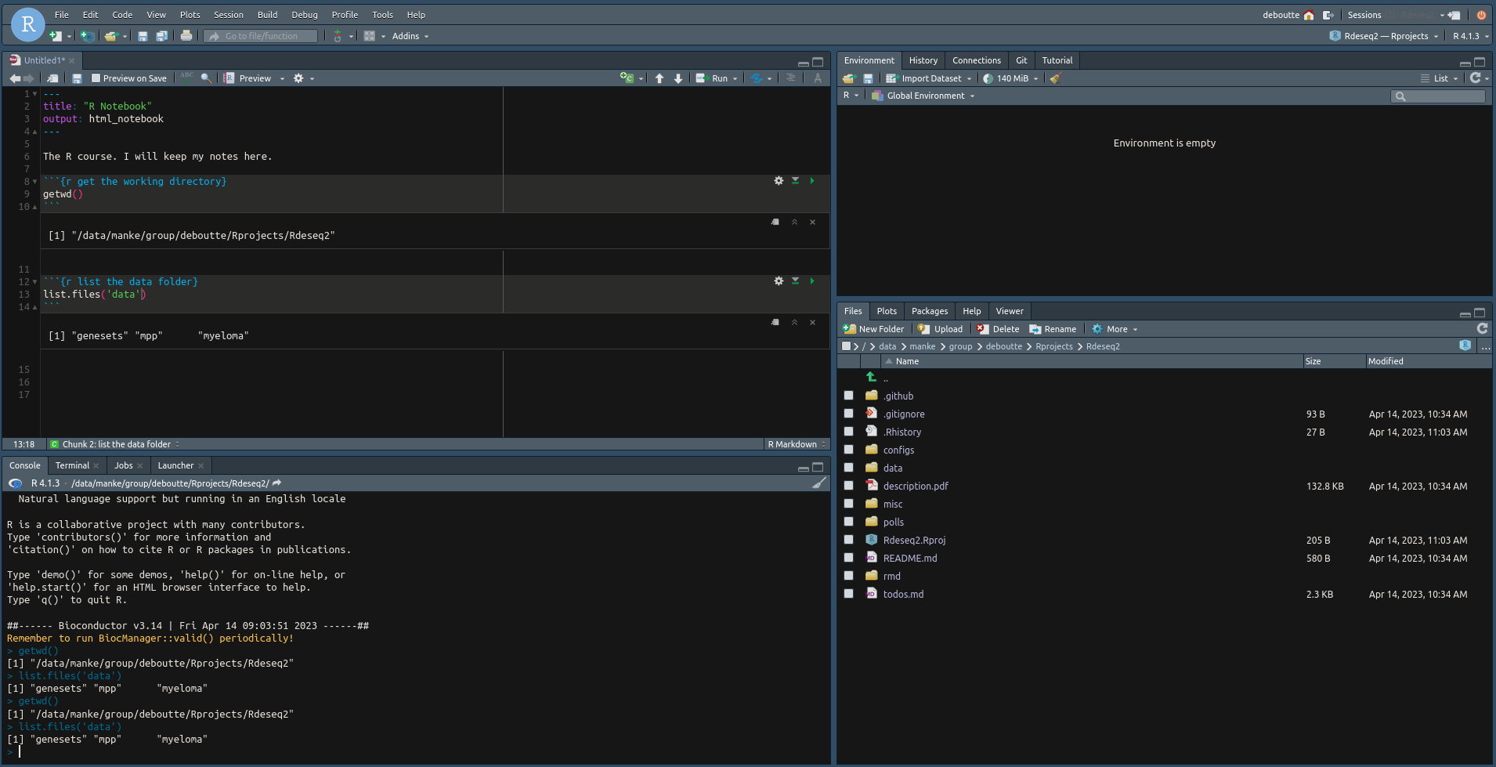Clear console with broom icon
Screen dimensions: 1496x767
pos(818,483)
